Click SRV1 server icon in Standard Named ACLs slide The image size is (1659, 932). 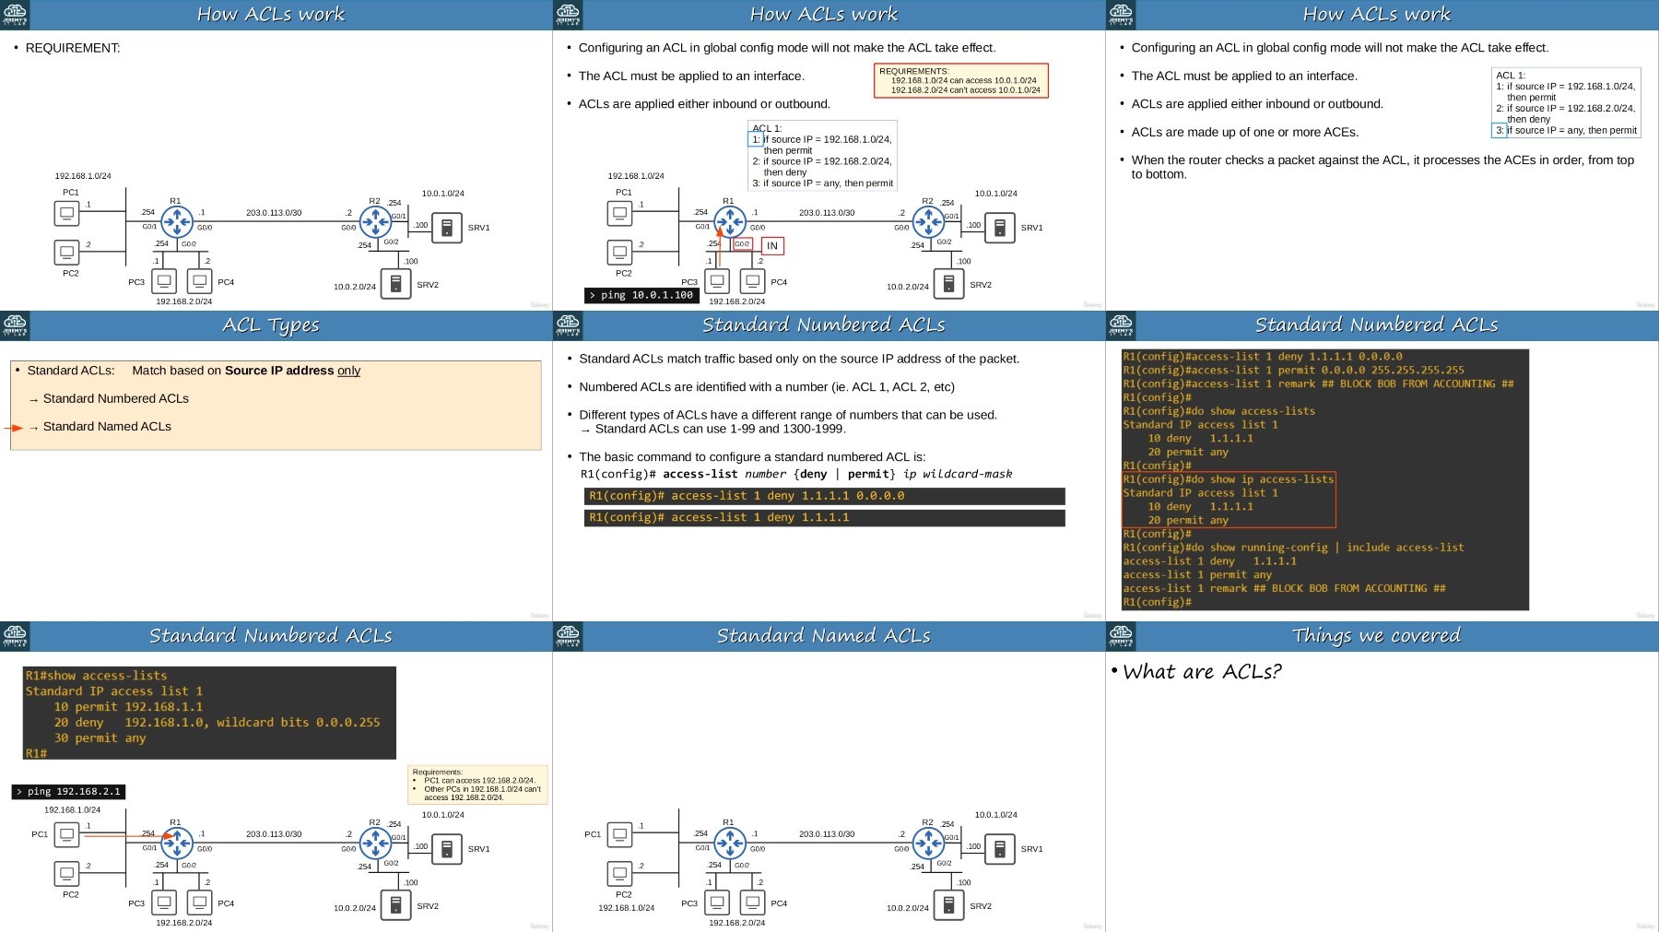[1000, 849]
